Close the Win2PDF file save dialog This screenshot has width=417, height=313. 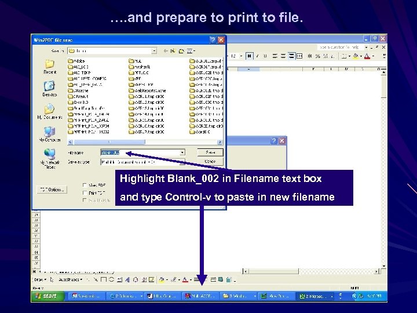221,40
